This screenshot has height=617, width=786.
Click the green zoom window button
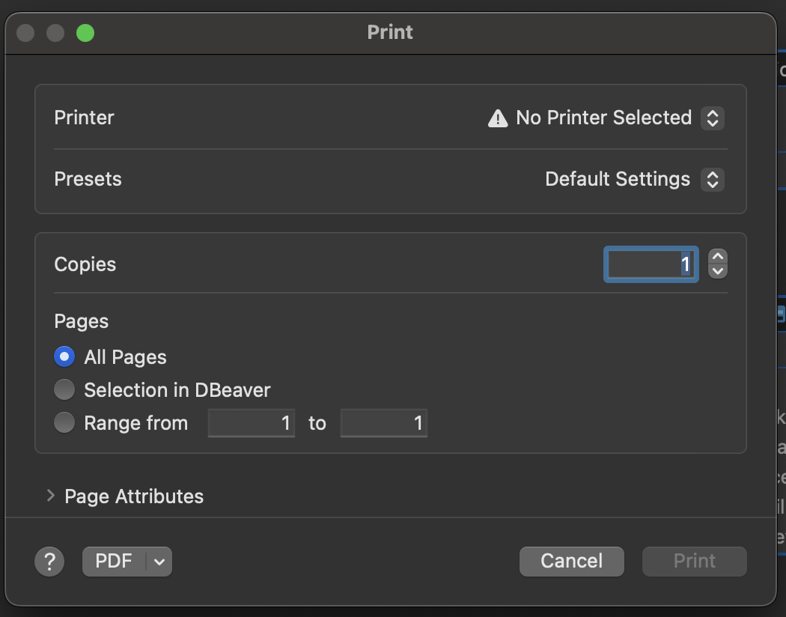(85, 33)
